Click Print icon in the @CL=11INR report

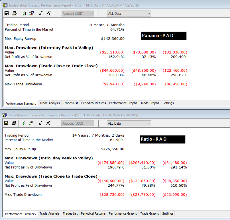click(x=14, y=123)
